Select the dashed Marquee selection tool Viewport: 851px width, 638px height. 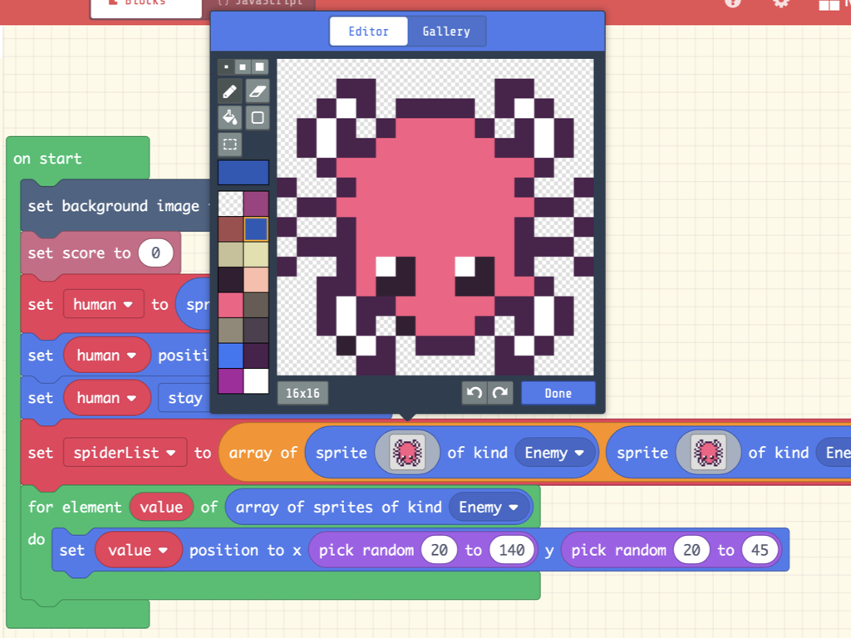[x=229, y=144]
